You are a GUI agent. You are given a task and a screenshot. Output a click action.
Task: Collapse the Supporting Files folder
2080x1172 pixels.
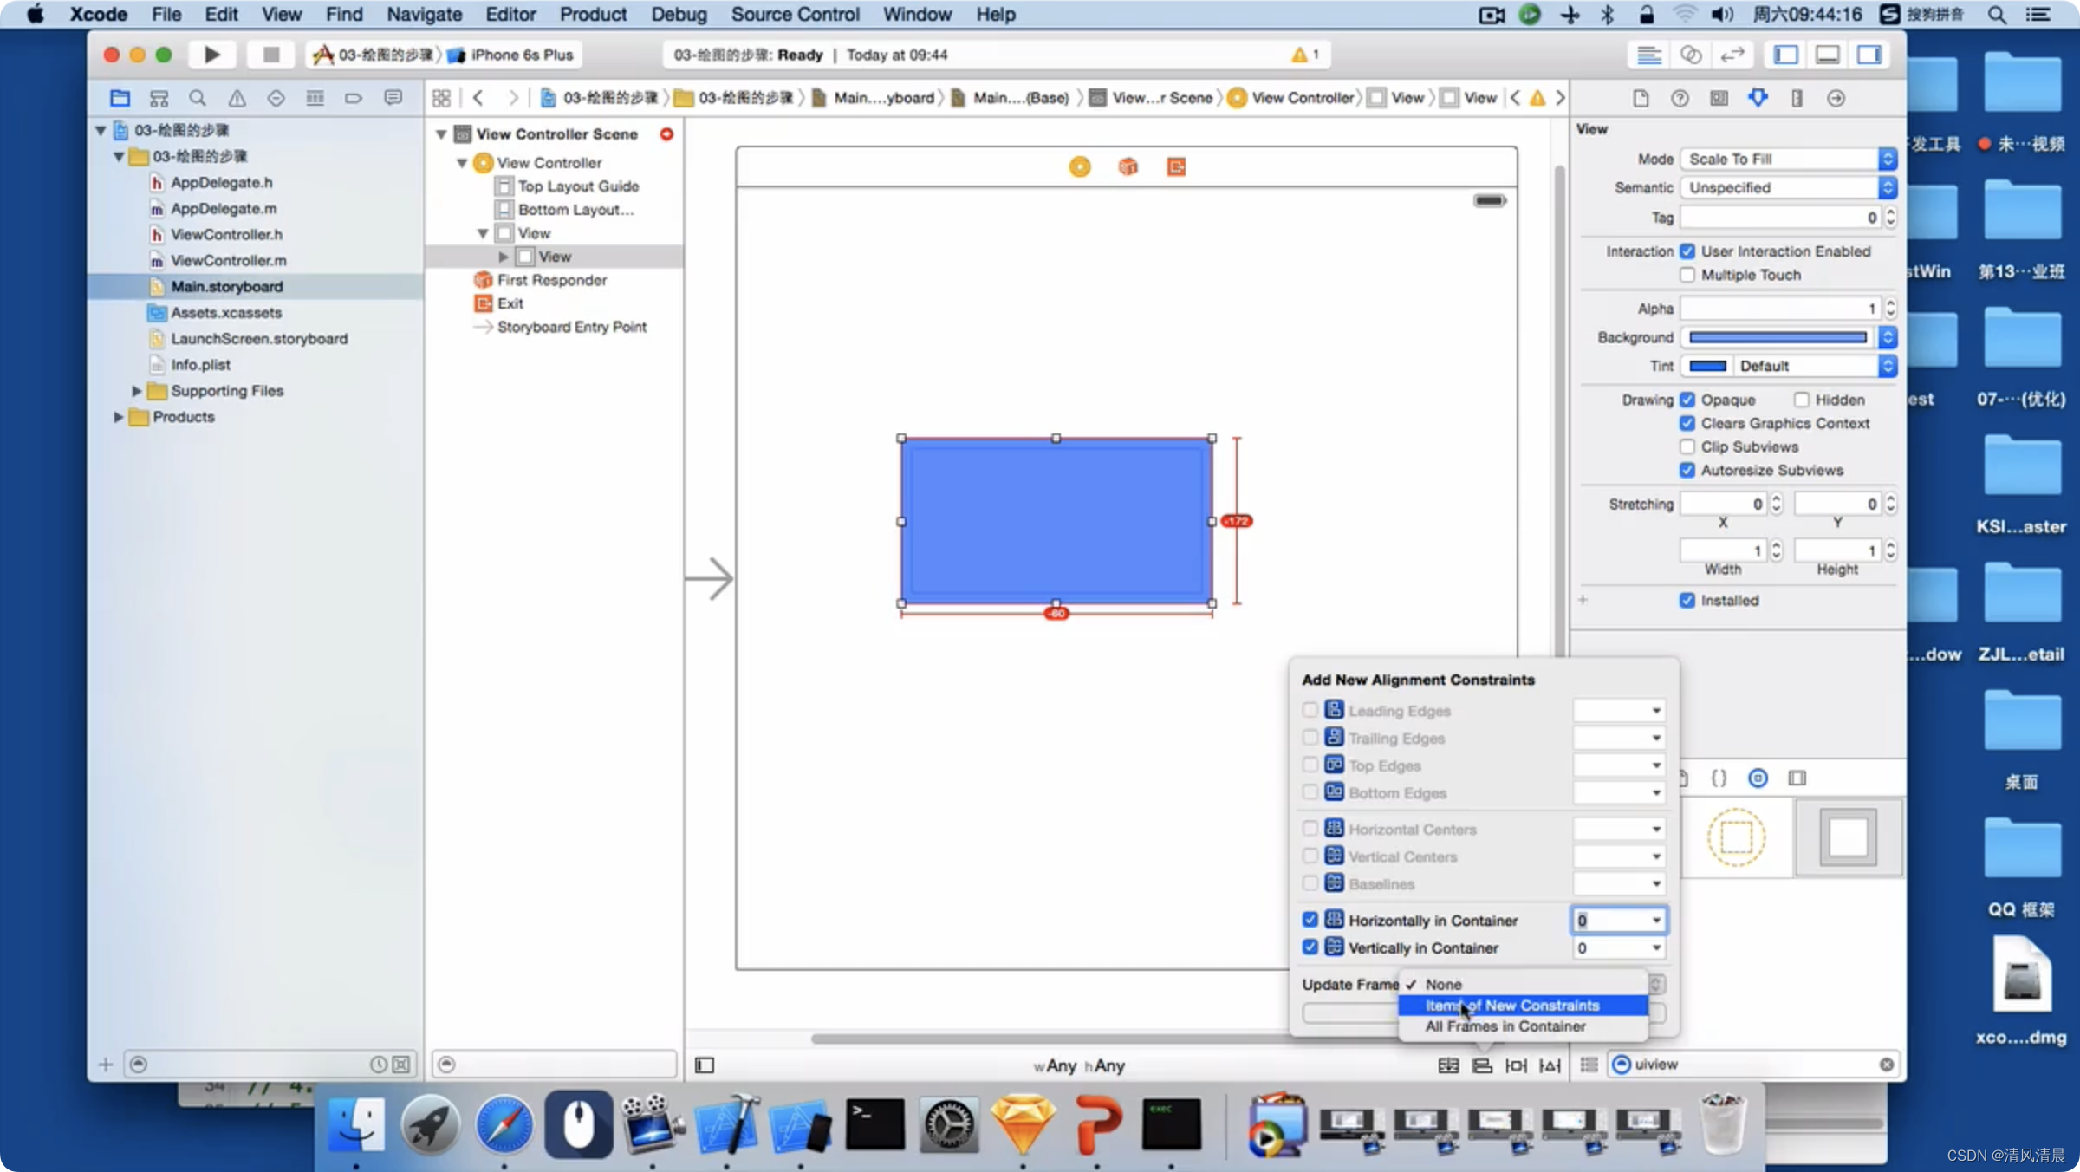[136, 391]
